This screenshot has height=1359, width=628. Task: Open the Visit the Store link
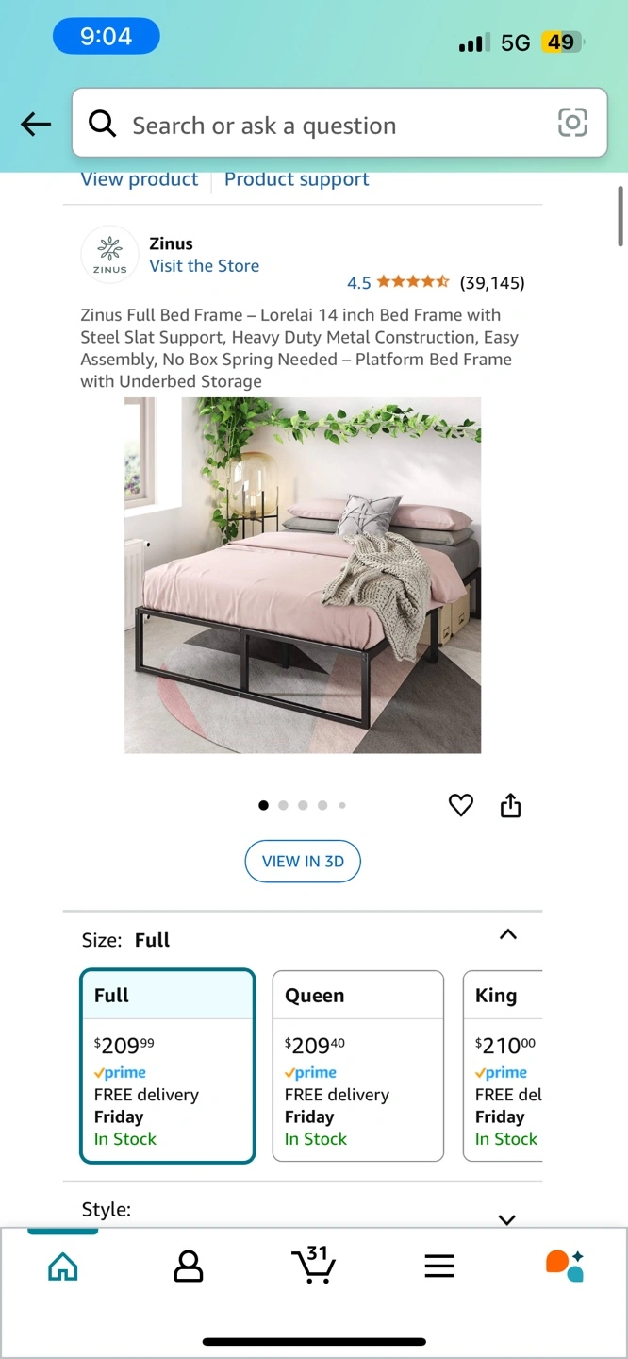click(204, 266)
